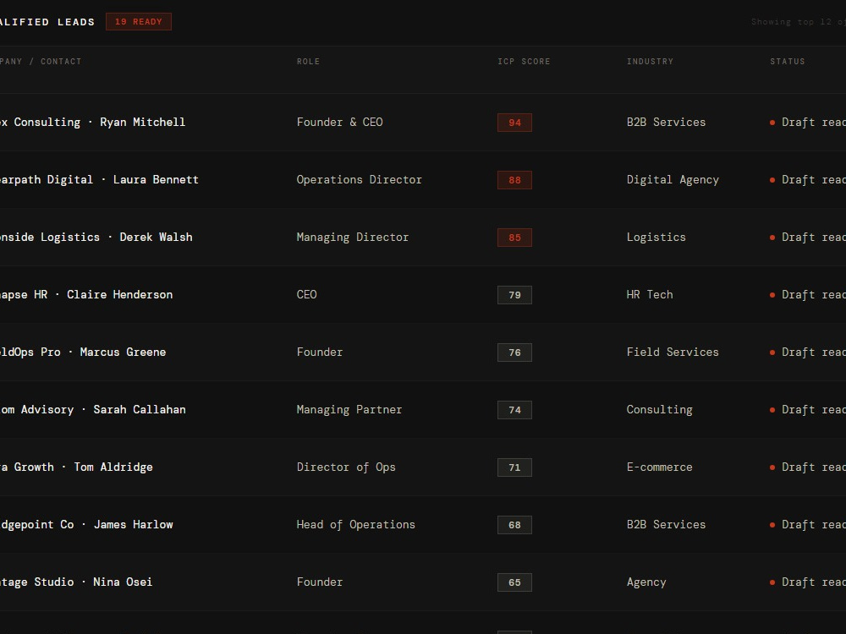Click James Harlow's B2B Services industry cell
The width and height of the screenshot is (846, 634).
click(x=667, y=525)
